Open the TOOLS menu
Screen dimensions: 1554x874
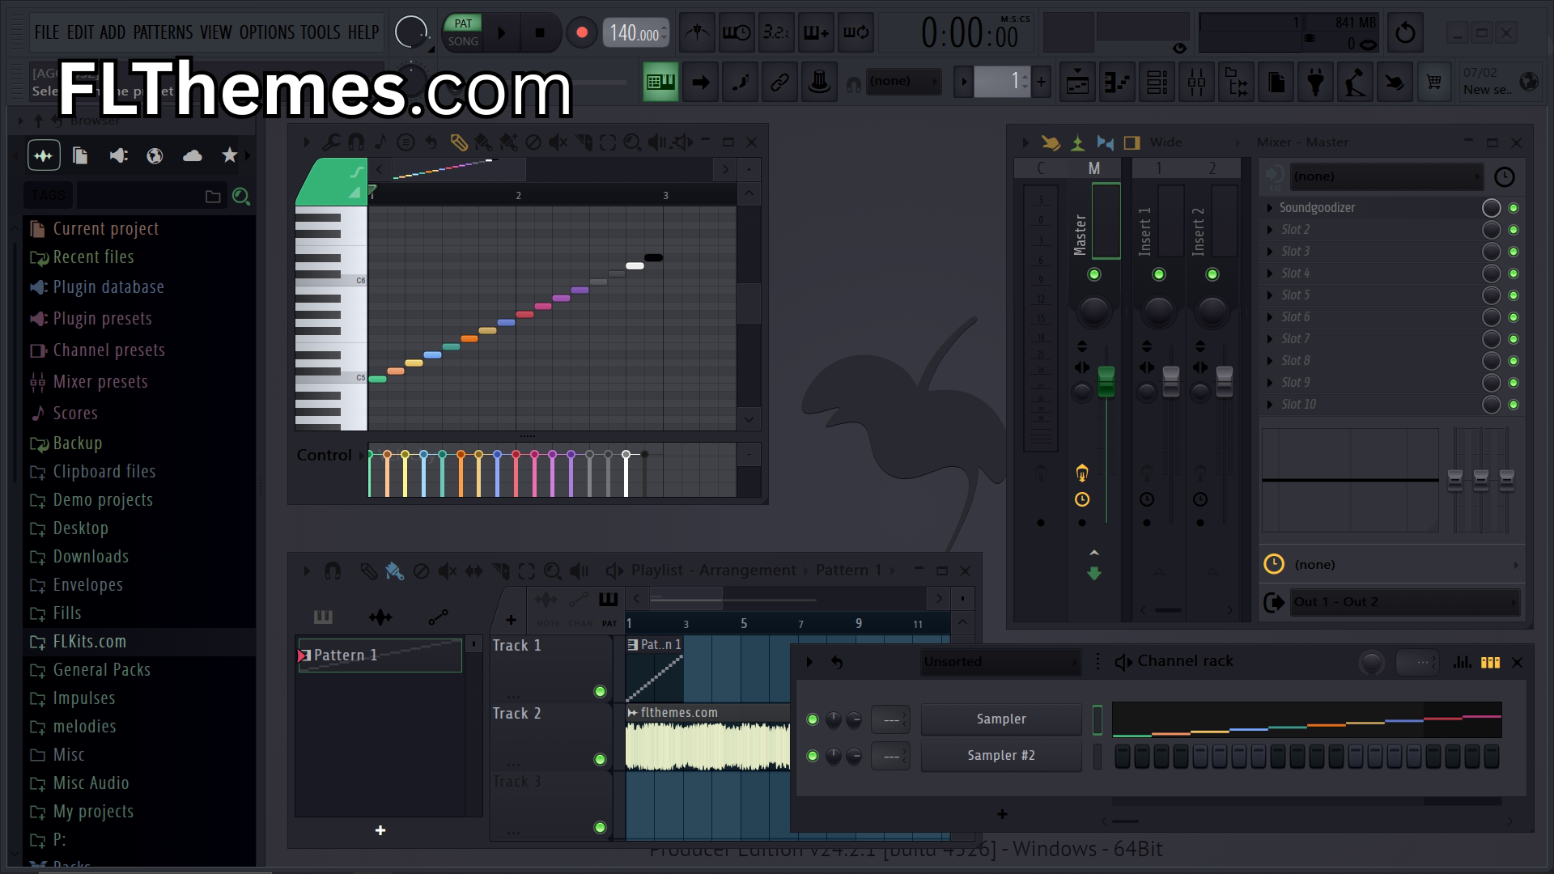coord(321,32)
